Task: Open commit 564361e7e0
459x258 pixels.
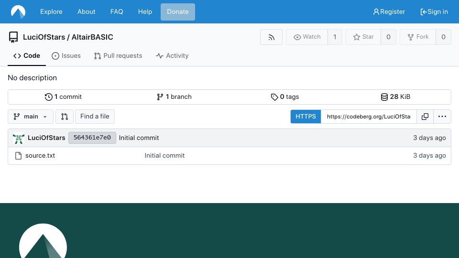Action: click(92, 138)
